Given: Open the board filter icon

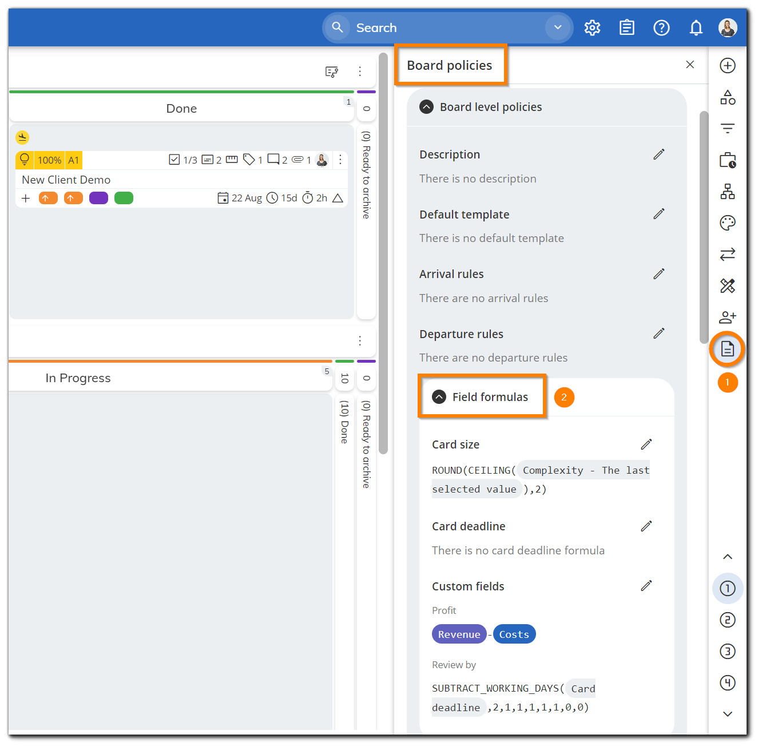Looking at the screenshot, I should coord(727,128).
